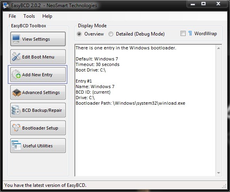Click the View Settings monitor icon
This screenshot has width=230, height=192.
click(16, 39)
